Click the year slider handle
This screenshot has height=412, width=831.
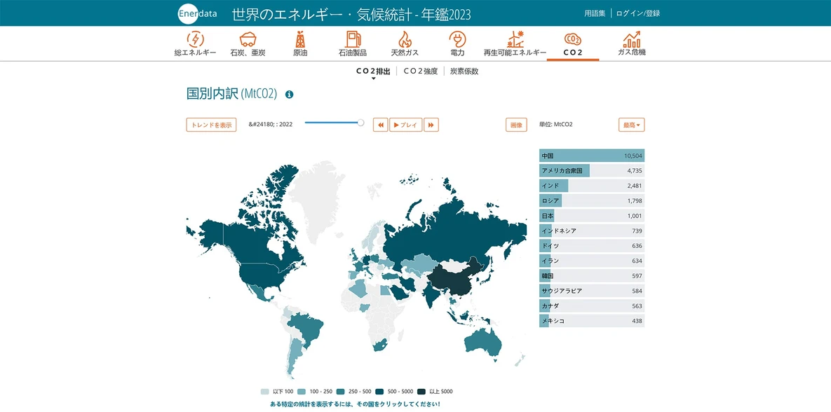coord(360,123)
